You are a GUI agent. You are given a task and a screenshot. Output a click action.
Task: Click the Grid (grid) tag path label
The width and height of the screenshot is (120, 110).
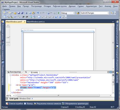pos(14,99)
